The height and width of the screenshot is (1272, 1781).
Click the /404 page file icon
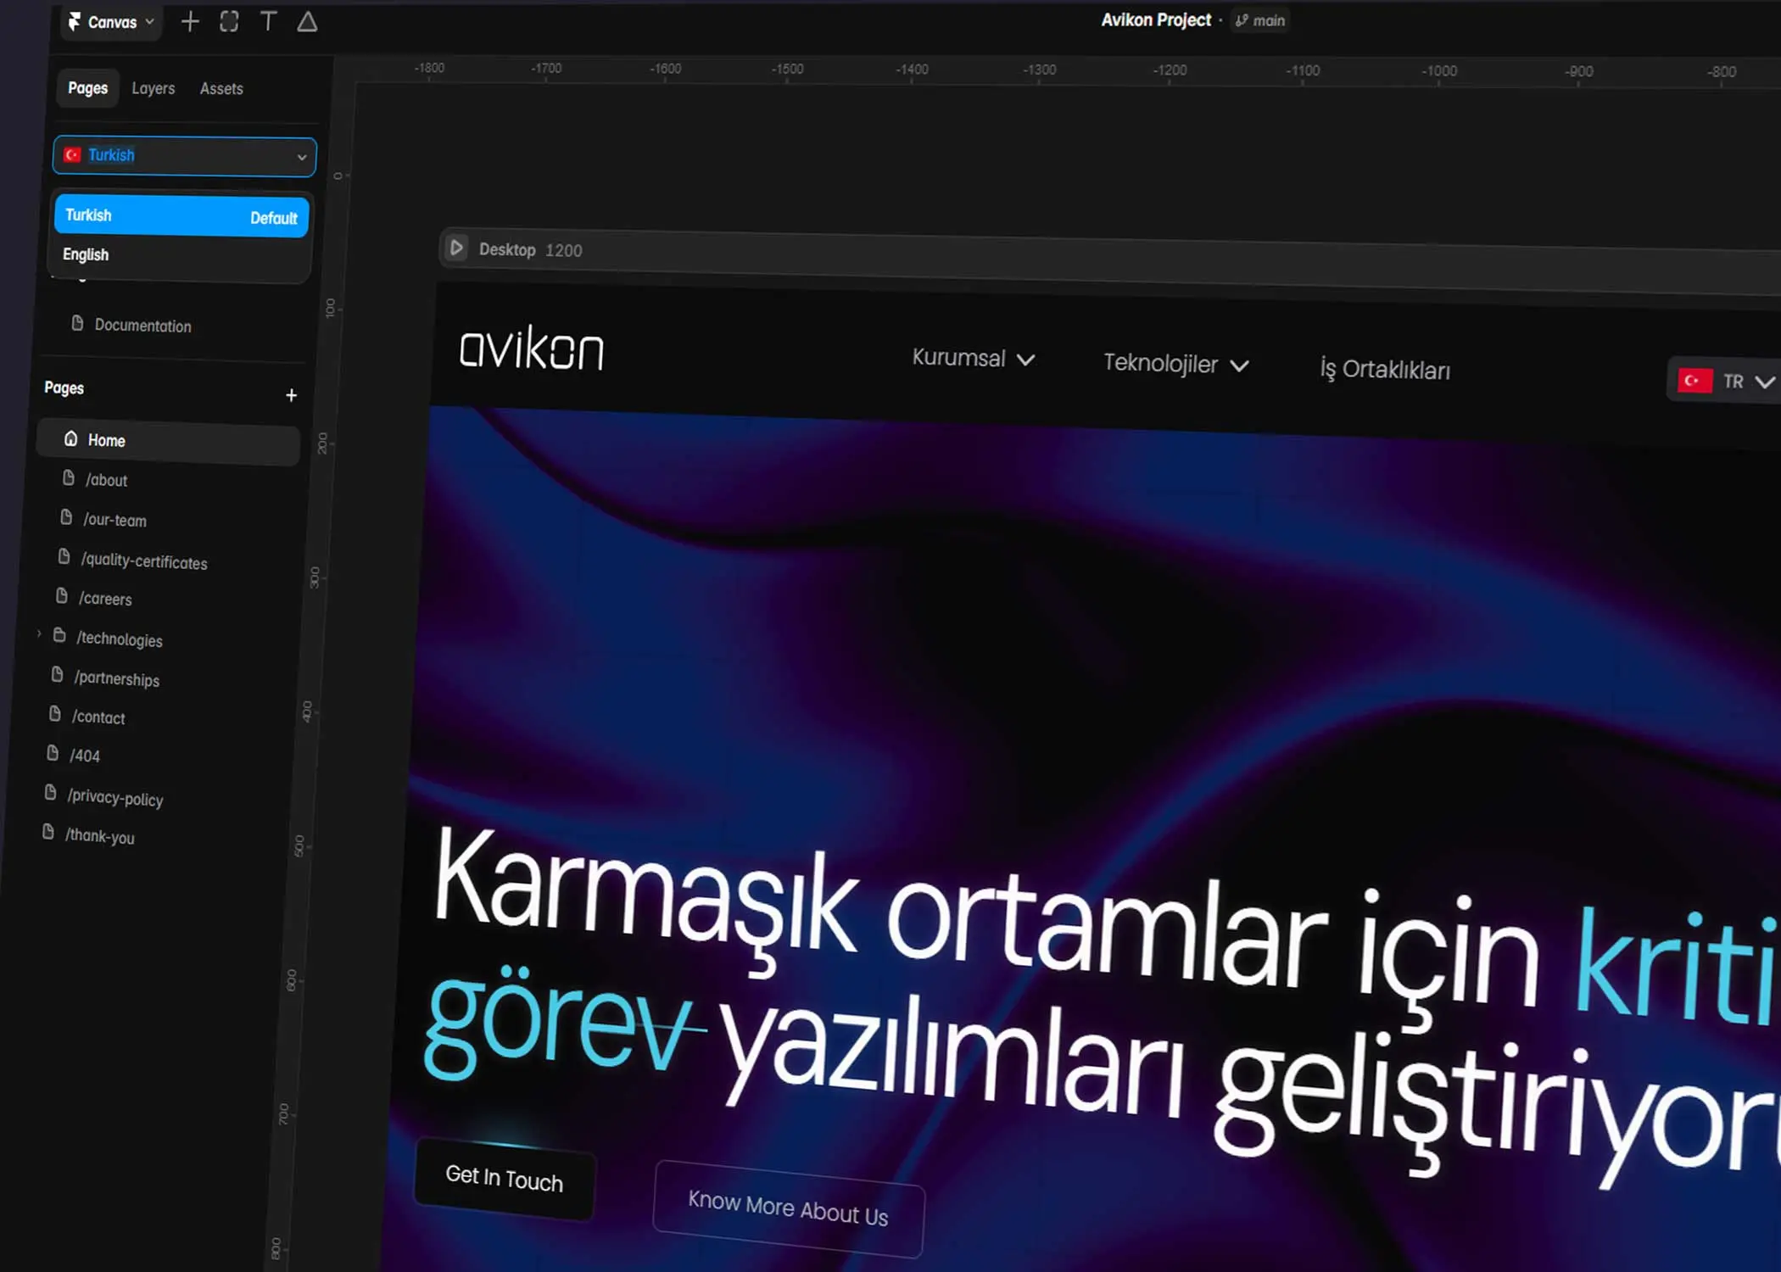pos(53,753)
